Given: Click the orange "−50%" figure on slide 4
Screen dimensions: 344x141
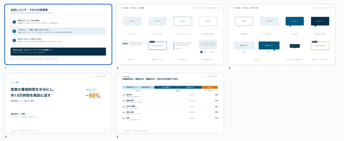Looking at the screenshot, I should 93,96.
